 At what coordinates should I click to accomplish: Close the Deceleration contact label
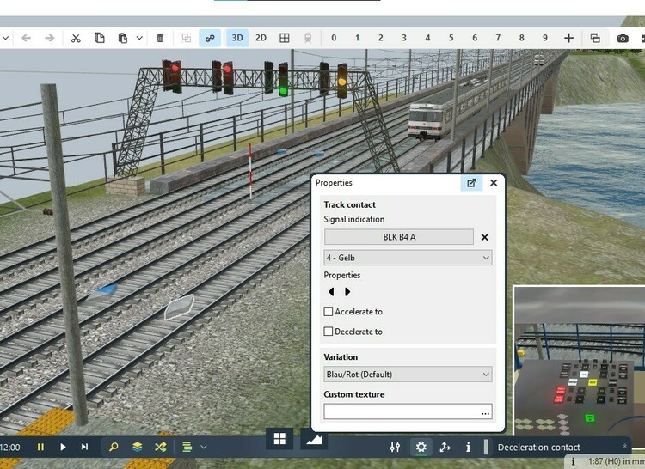(x=625, y=446)
